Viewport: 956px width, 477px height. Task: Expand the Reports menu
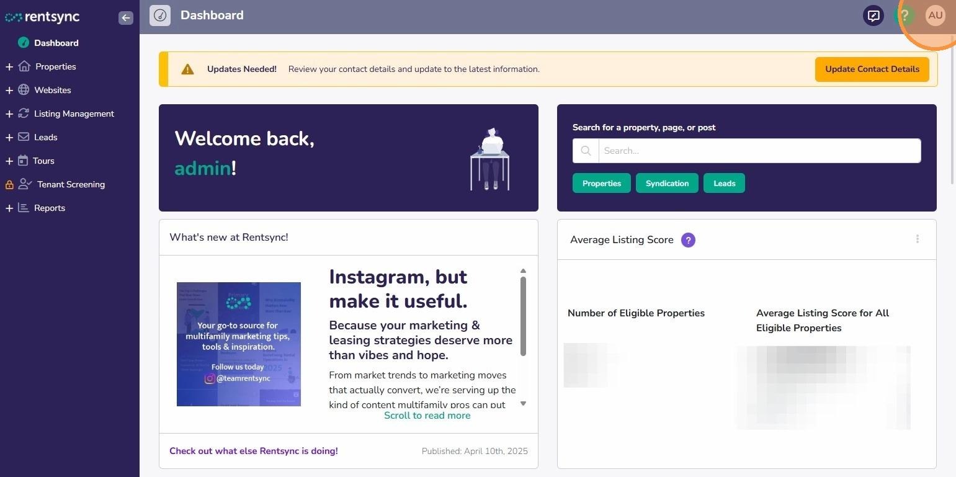(x=9, y=208)
